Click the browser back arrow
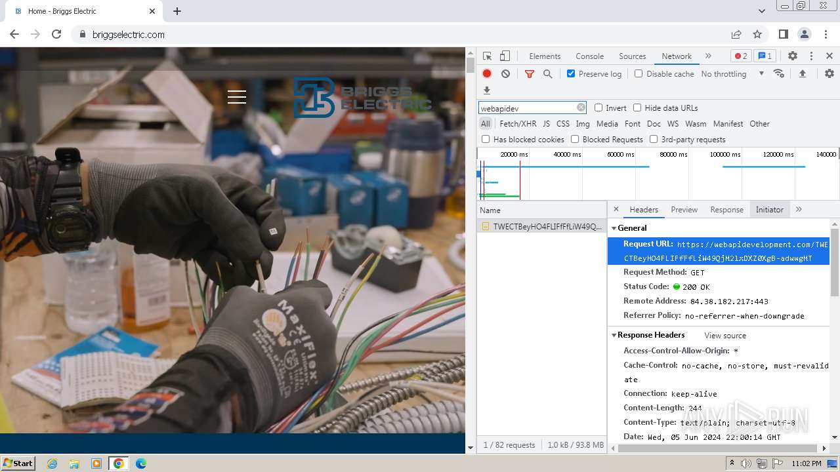 click(x=14, y=34)
